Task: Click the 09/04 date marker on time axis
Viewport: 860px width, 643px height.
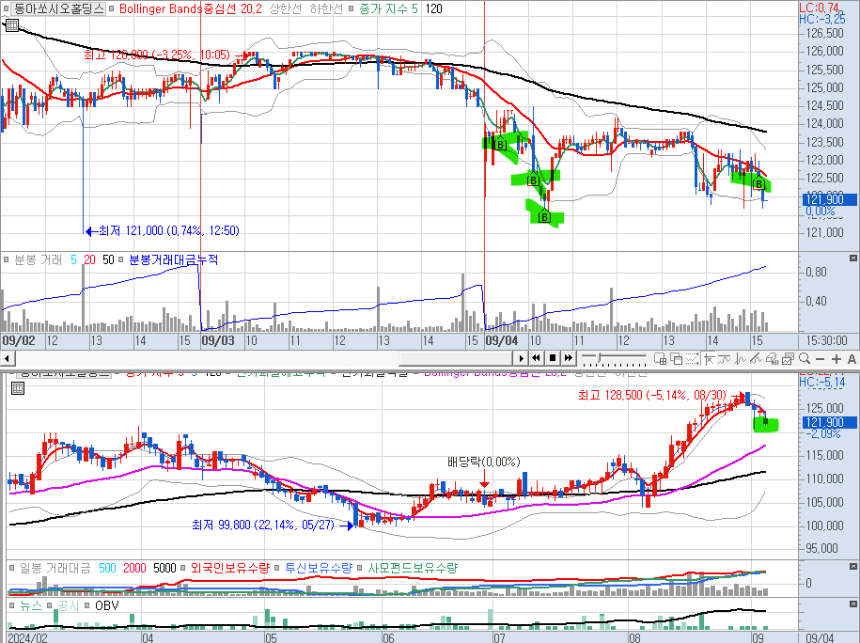Action: (x=502, y=340)
